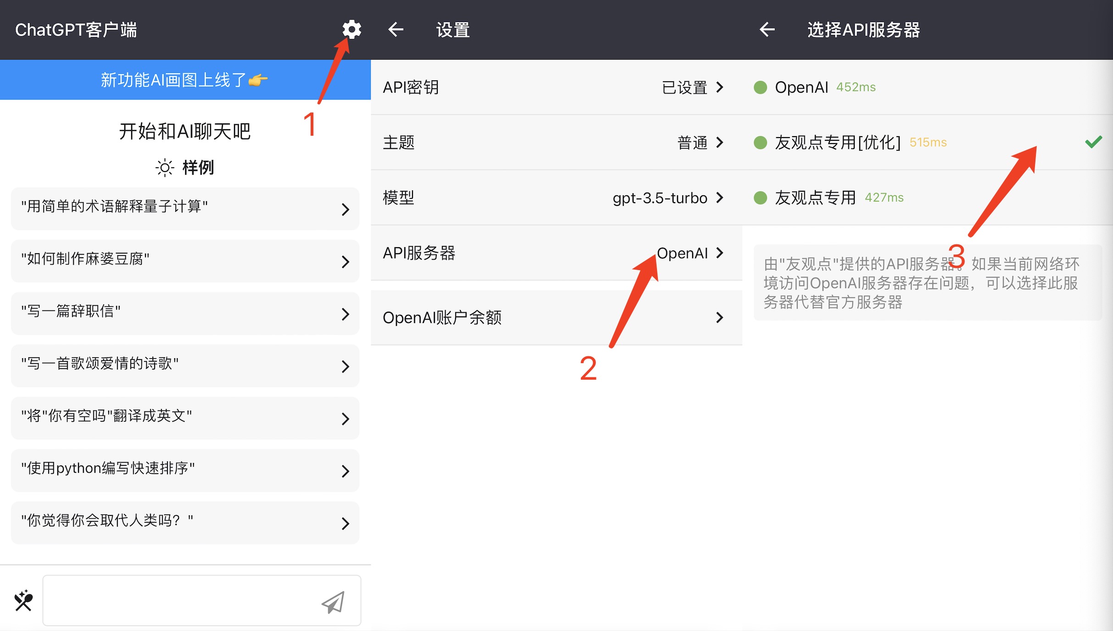Choose example "使用python编写快速排序"

coord(185,470)
